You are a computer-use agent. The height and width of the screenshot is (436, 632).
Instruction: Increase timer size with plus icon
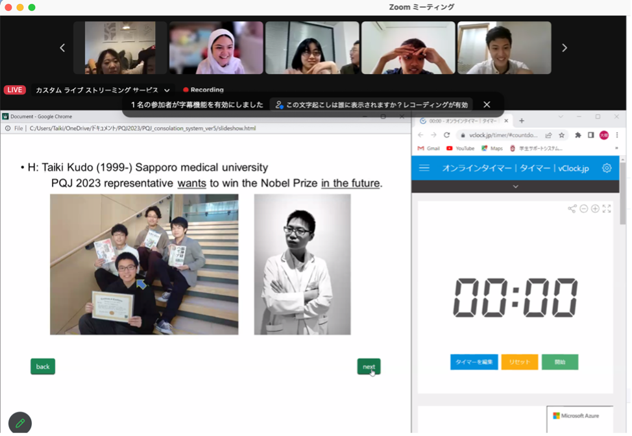(595, 209)
